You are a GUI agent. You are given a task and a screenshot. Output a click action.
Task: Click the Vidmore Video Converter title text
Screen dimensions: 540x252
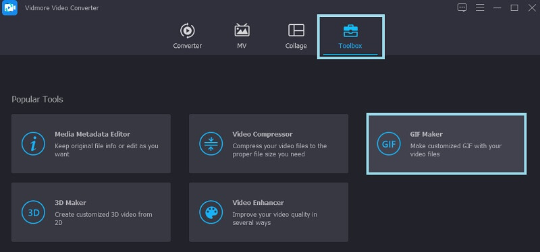(x=61, y=8)
